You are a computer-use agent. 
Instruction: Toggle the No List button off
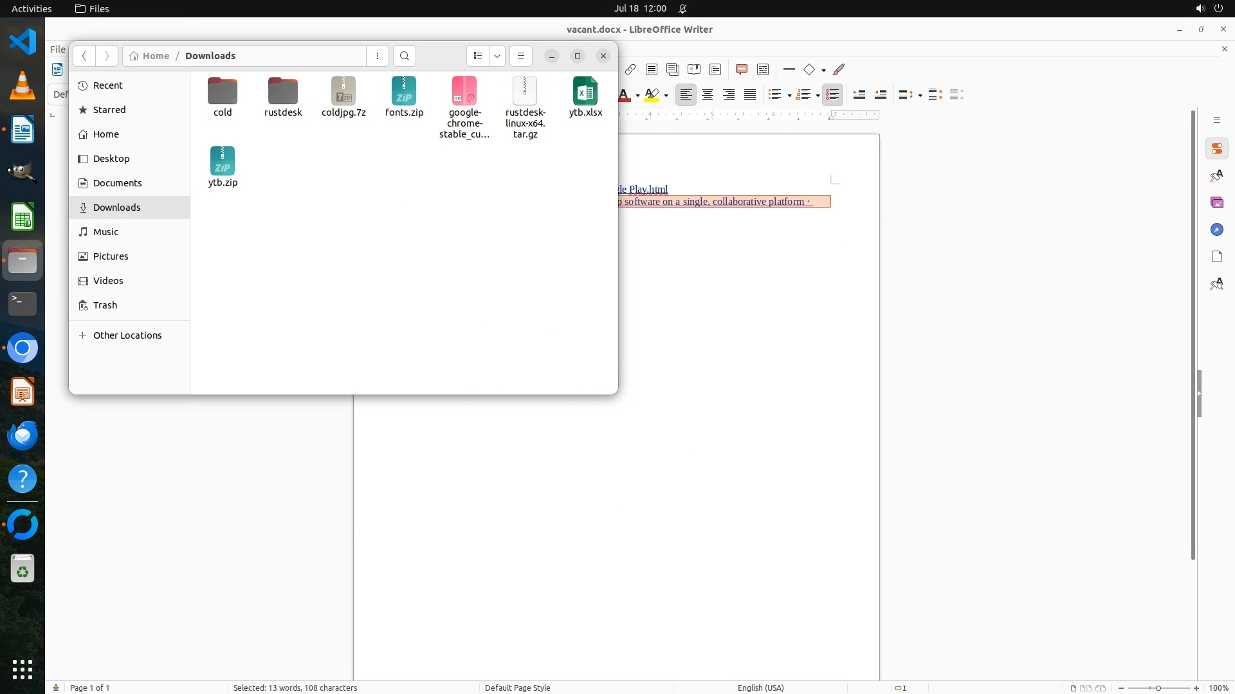pyautogui.click(x=832, y=94)
